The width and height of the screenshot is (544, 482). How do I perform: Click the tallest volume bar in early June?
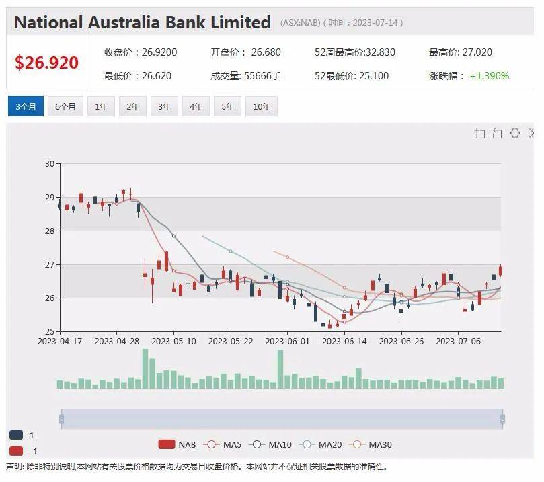click(x=280, y=370)
